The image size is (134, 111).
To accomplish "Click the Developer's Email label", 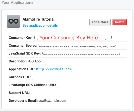I will [23, 101].
